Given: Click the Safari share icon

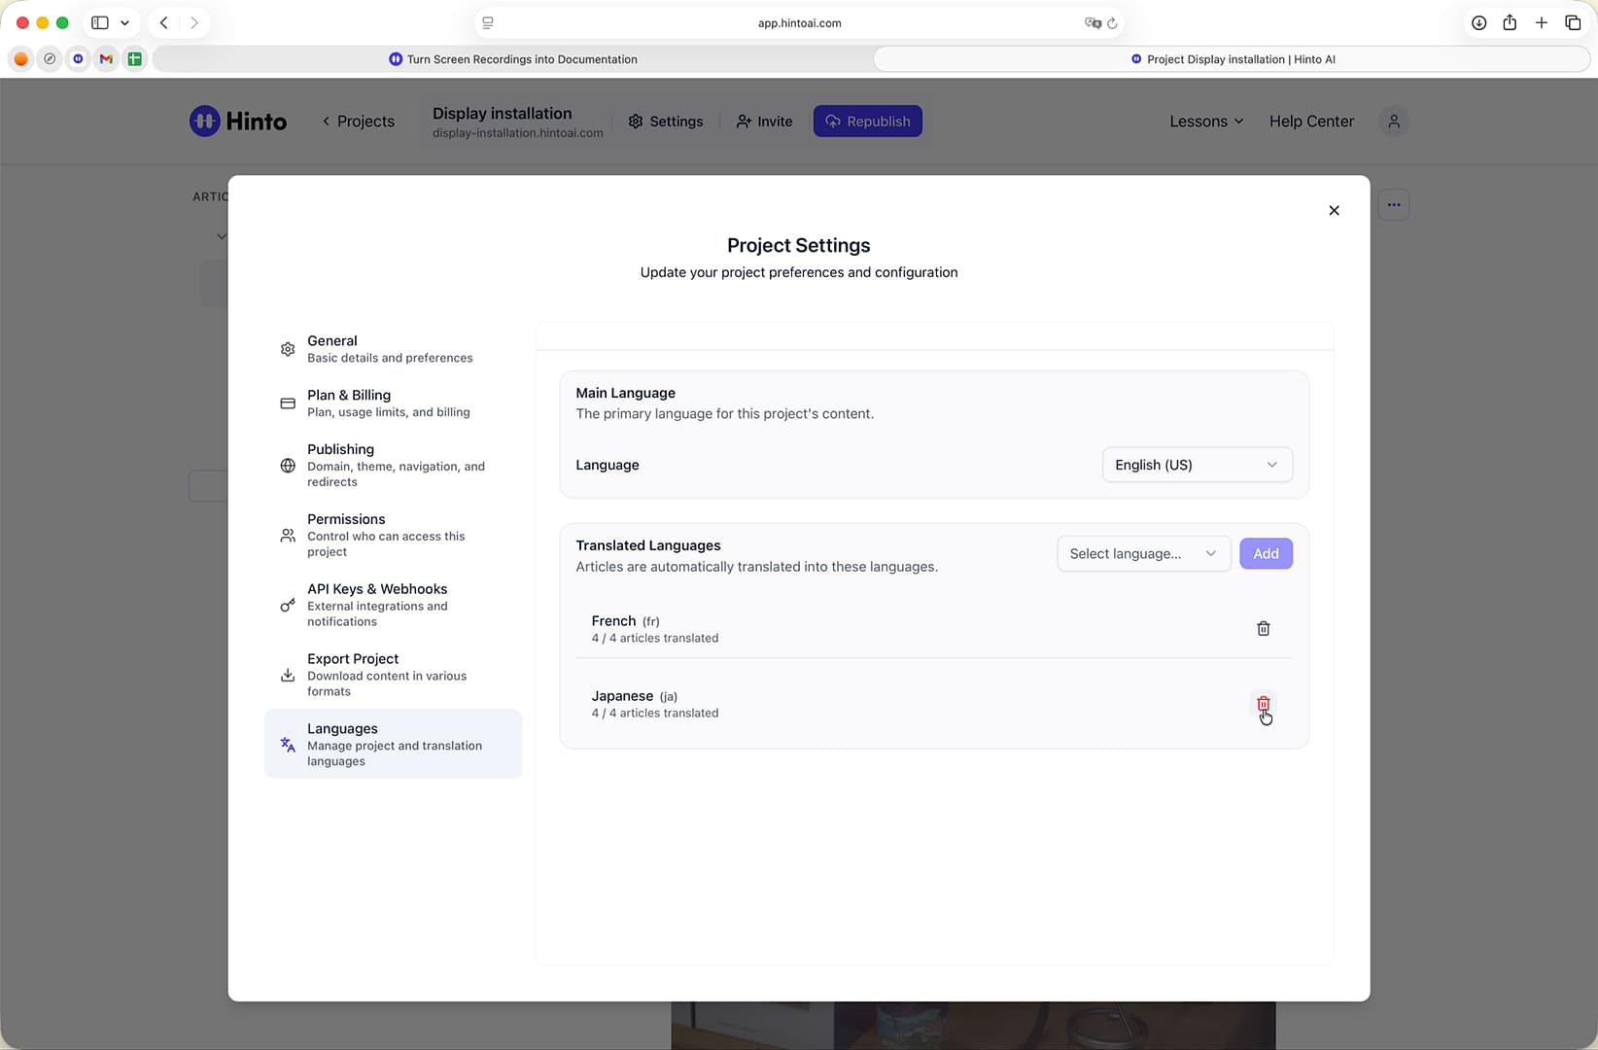Looking at the screenshot, I should (x=1510, y=22).
